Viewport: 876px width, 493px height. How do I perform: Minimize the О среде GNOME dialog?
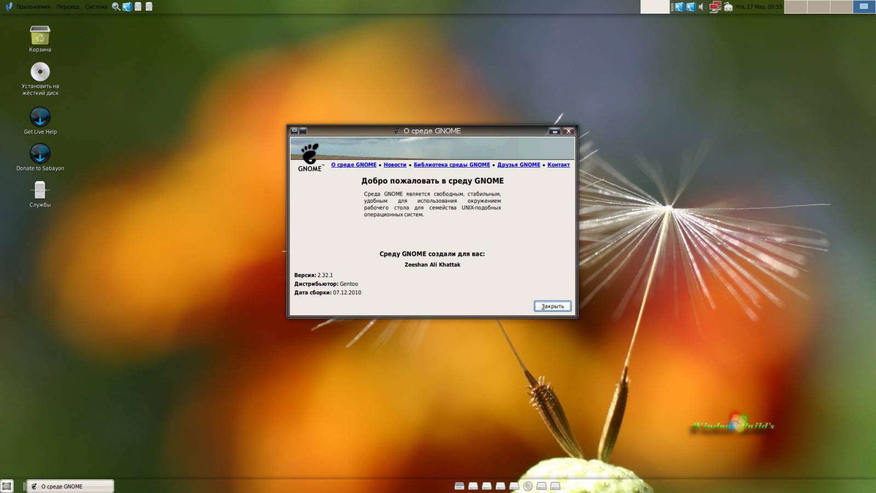(555, 131)
